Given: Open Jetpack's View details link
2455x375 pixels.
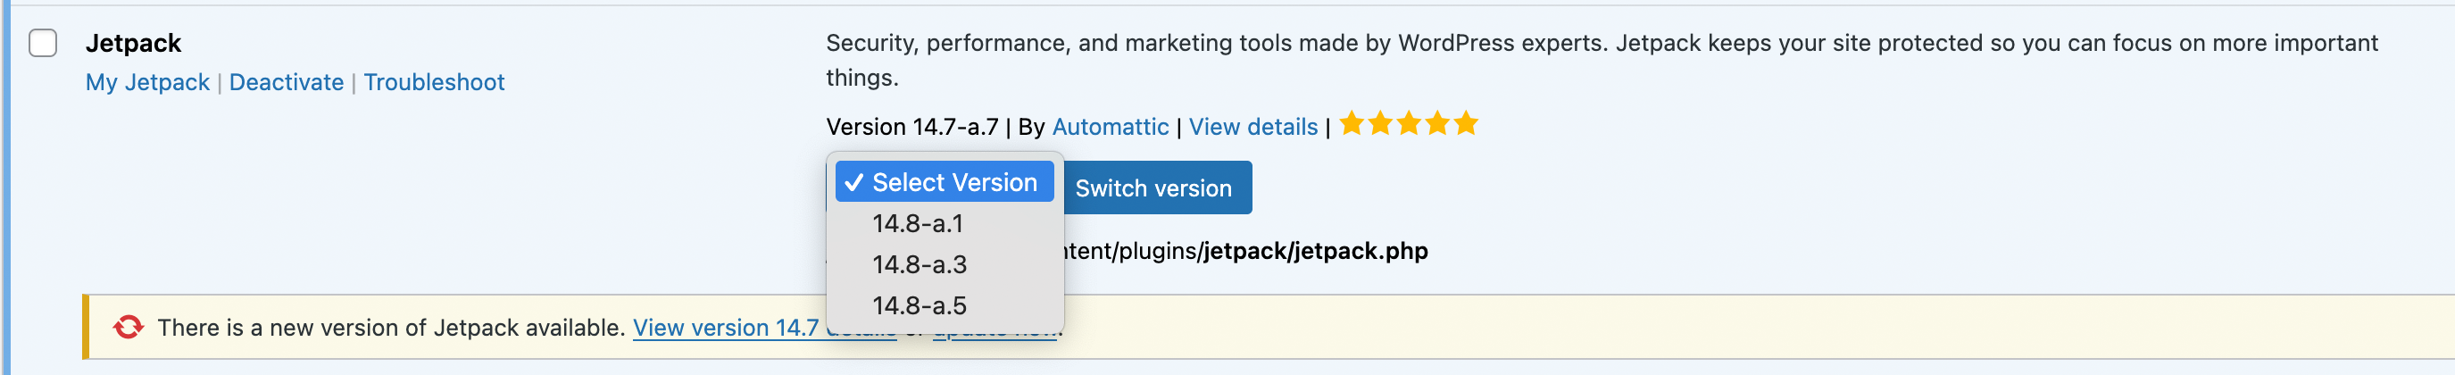Looking at the screenshot, I should pos(1253,127).
